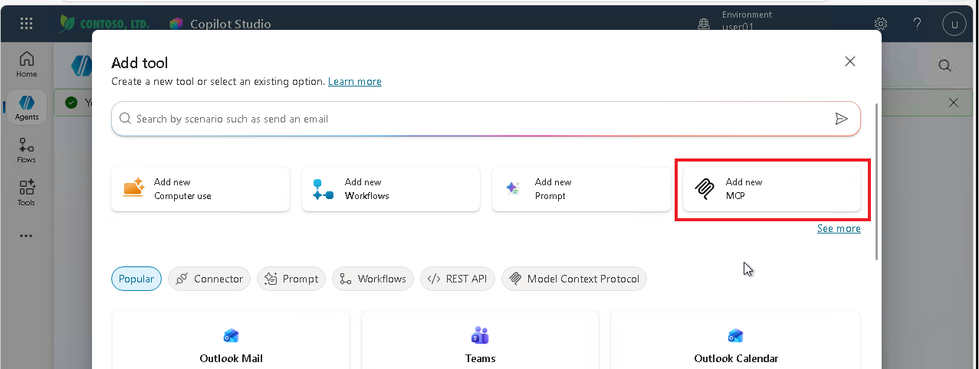The width and height of the screenshot is (979, 369).
Task: Add new MCP tool
Action: (x=772, y=189)
